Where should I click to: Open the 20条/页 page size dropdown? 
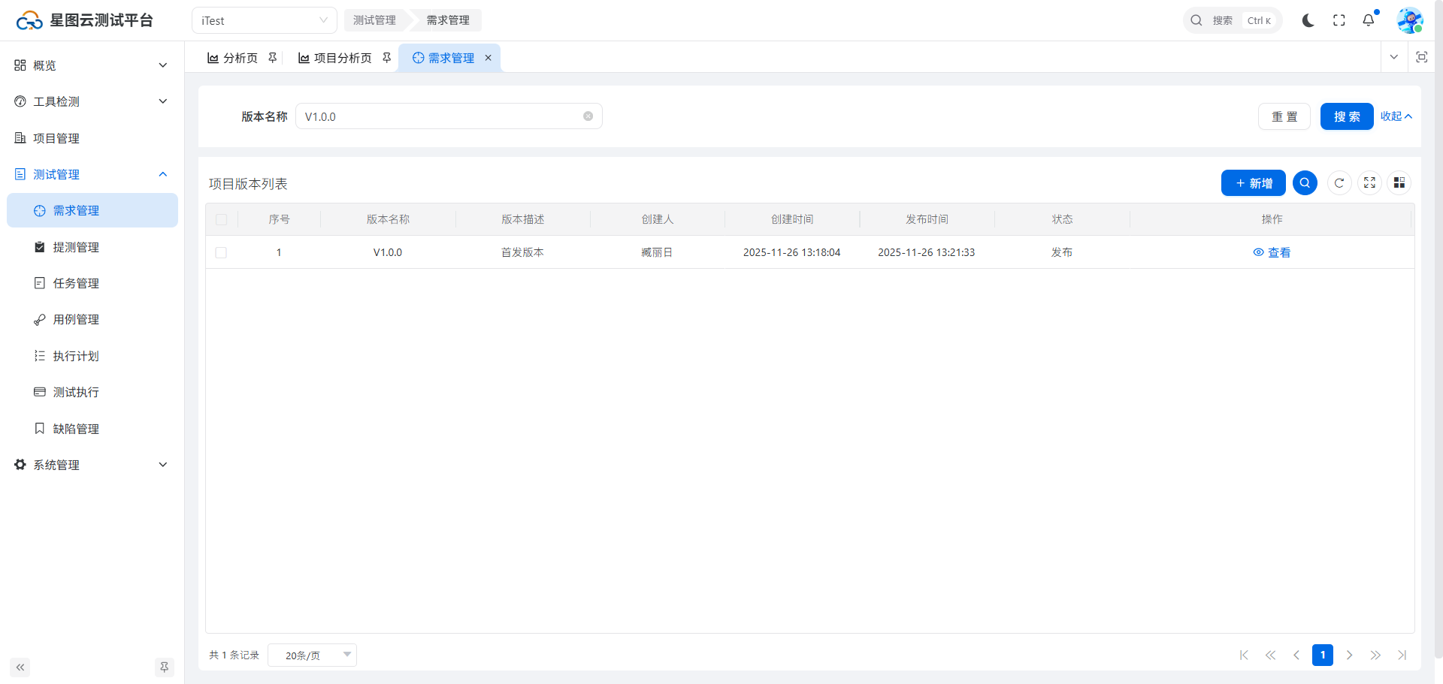pos(312,655)
